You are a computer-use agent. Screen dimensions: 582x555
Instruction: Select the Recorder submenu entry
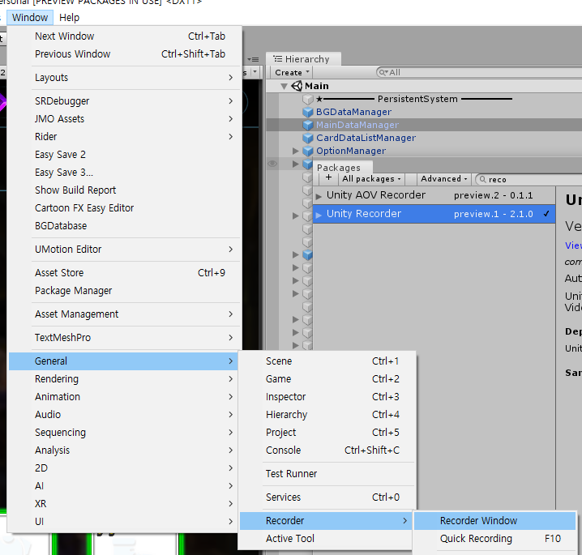(x=327, y=520)
